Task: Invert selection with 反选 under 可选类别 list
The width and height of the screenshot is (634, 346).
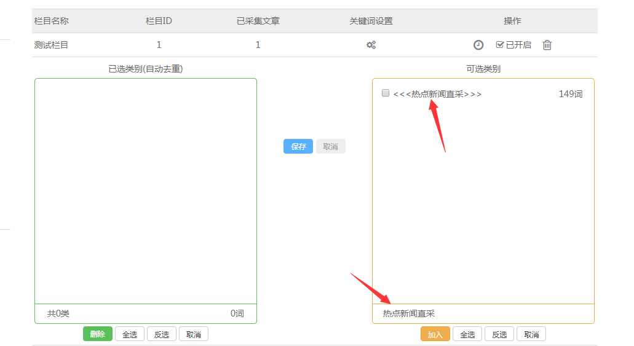Action: pyautogui.click(x=499, y=334)
